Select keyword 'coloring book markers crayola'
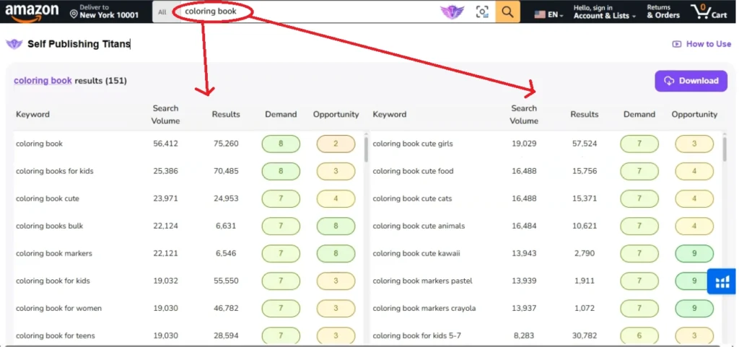The image size is (739, 347). (x=424, y=308)
